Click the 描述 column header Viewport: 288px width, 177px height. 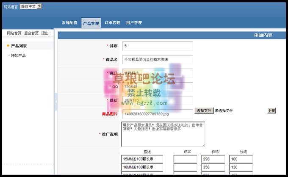point(147,152)
